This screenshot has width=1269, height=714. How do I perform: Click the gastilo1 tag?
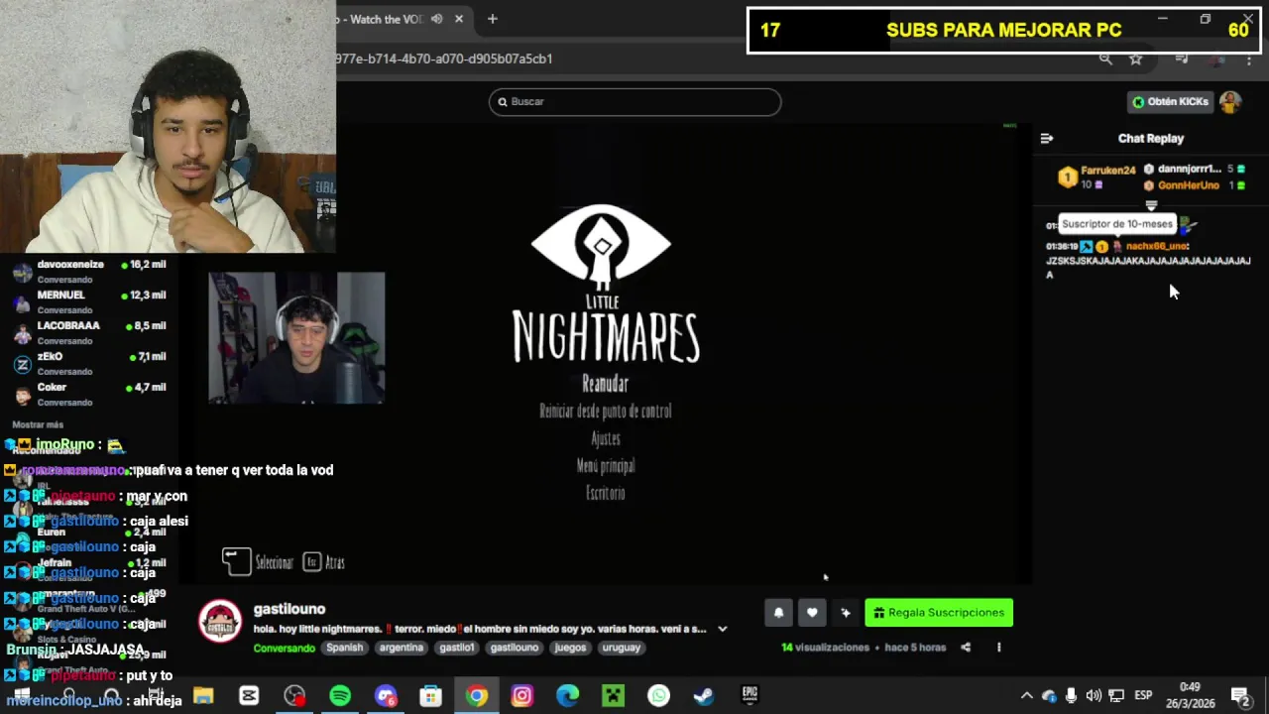457,648
